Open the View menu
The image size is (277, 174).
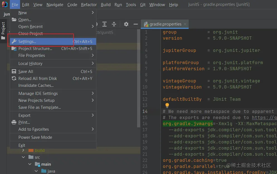pos(38,4)
